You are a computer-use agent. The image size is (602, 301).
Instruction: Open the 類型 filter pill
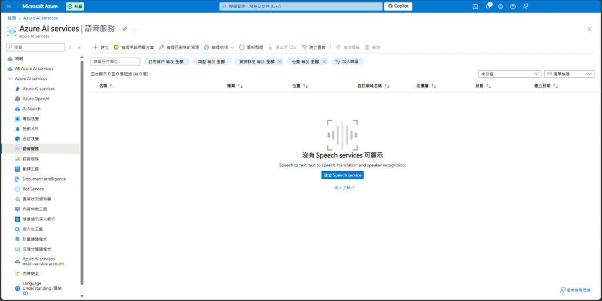212,61
